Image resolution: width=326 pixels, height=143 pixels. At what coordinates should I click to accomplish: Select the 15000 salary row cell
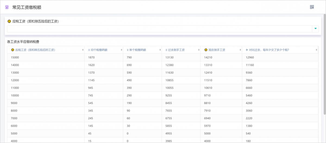(x=15, y=57)
